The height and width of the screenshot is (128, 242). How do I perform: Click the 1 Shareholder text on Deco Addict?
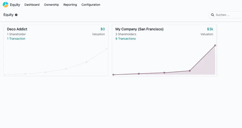pos(16,34)
